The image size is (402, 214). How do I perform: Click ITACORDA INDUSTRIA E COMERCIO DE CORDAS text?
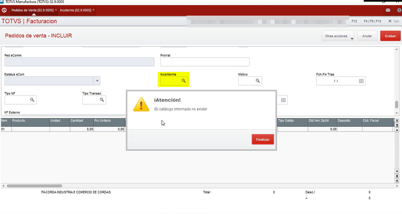point(76,192)
